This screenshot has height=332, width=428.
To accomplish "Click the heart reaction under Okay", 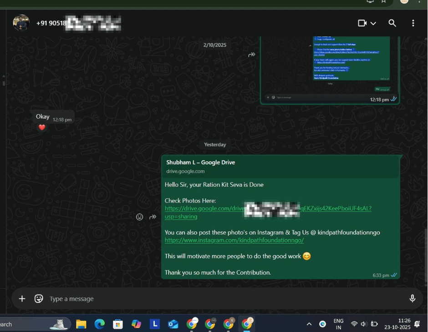I will tap(42, 128).
